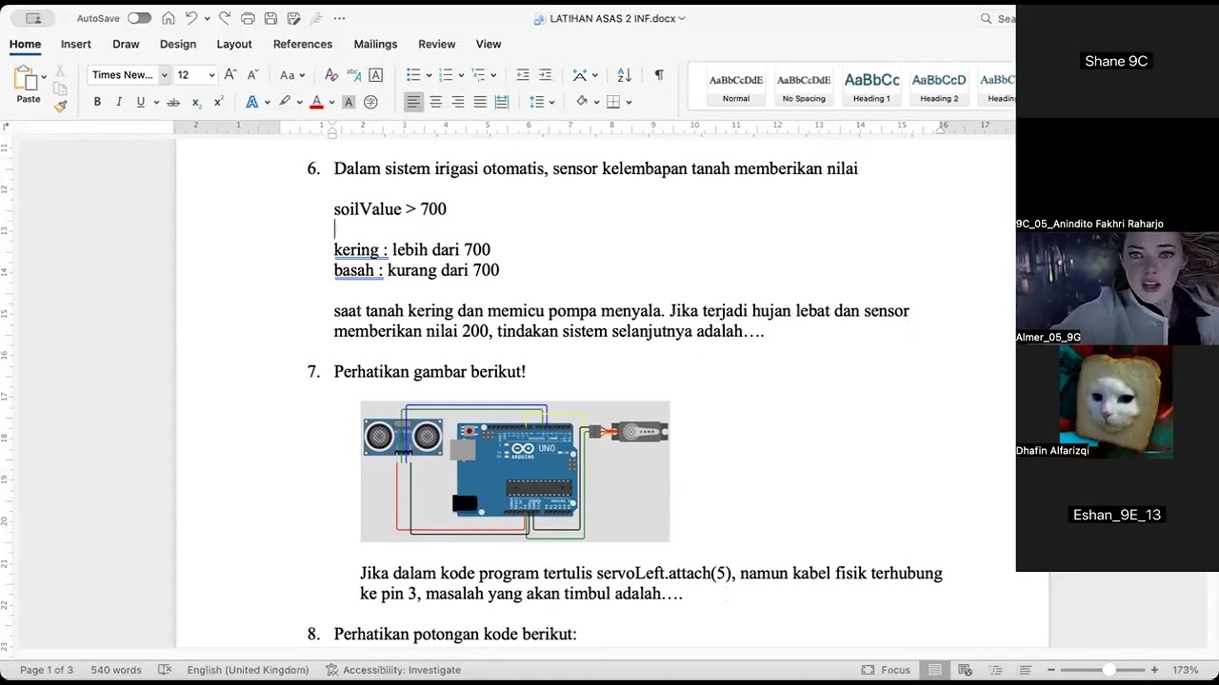Toggle subscript formatting
The height and width of the screenshot is (685, 1219).
pos(196,102)
